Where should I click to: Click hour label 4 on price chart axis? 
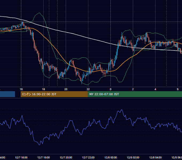click(x=155, y=89)
